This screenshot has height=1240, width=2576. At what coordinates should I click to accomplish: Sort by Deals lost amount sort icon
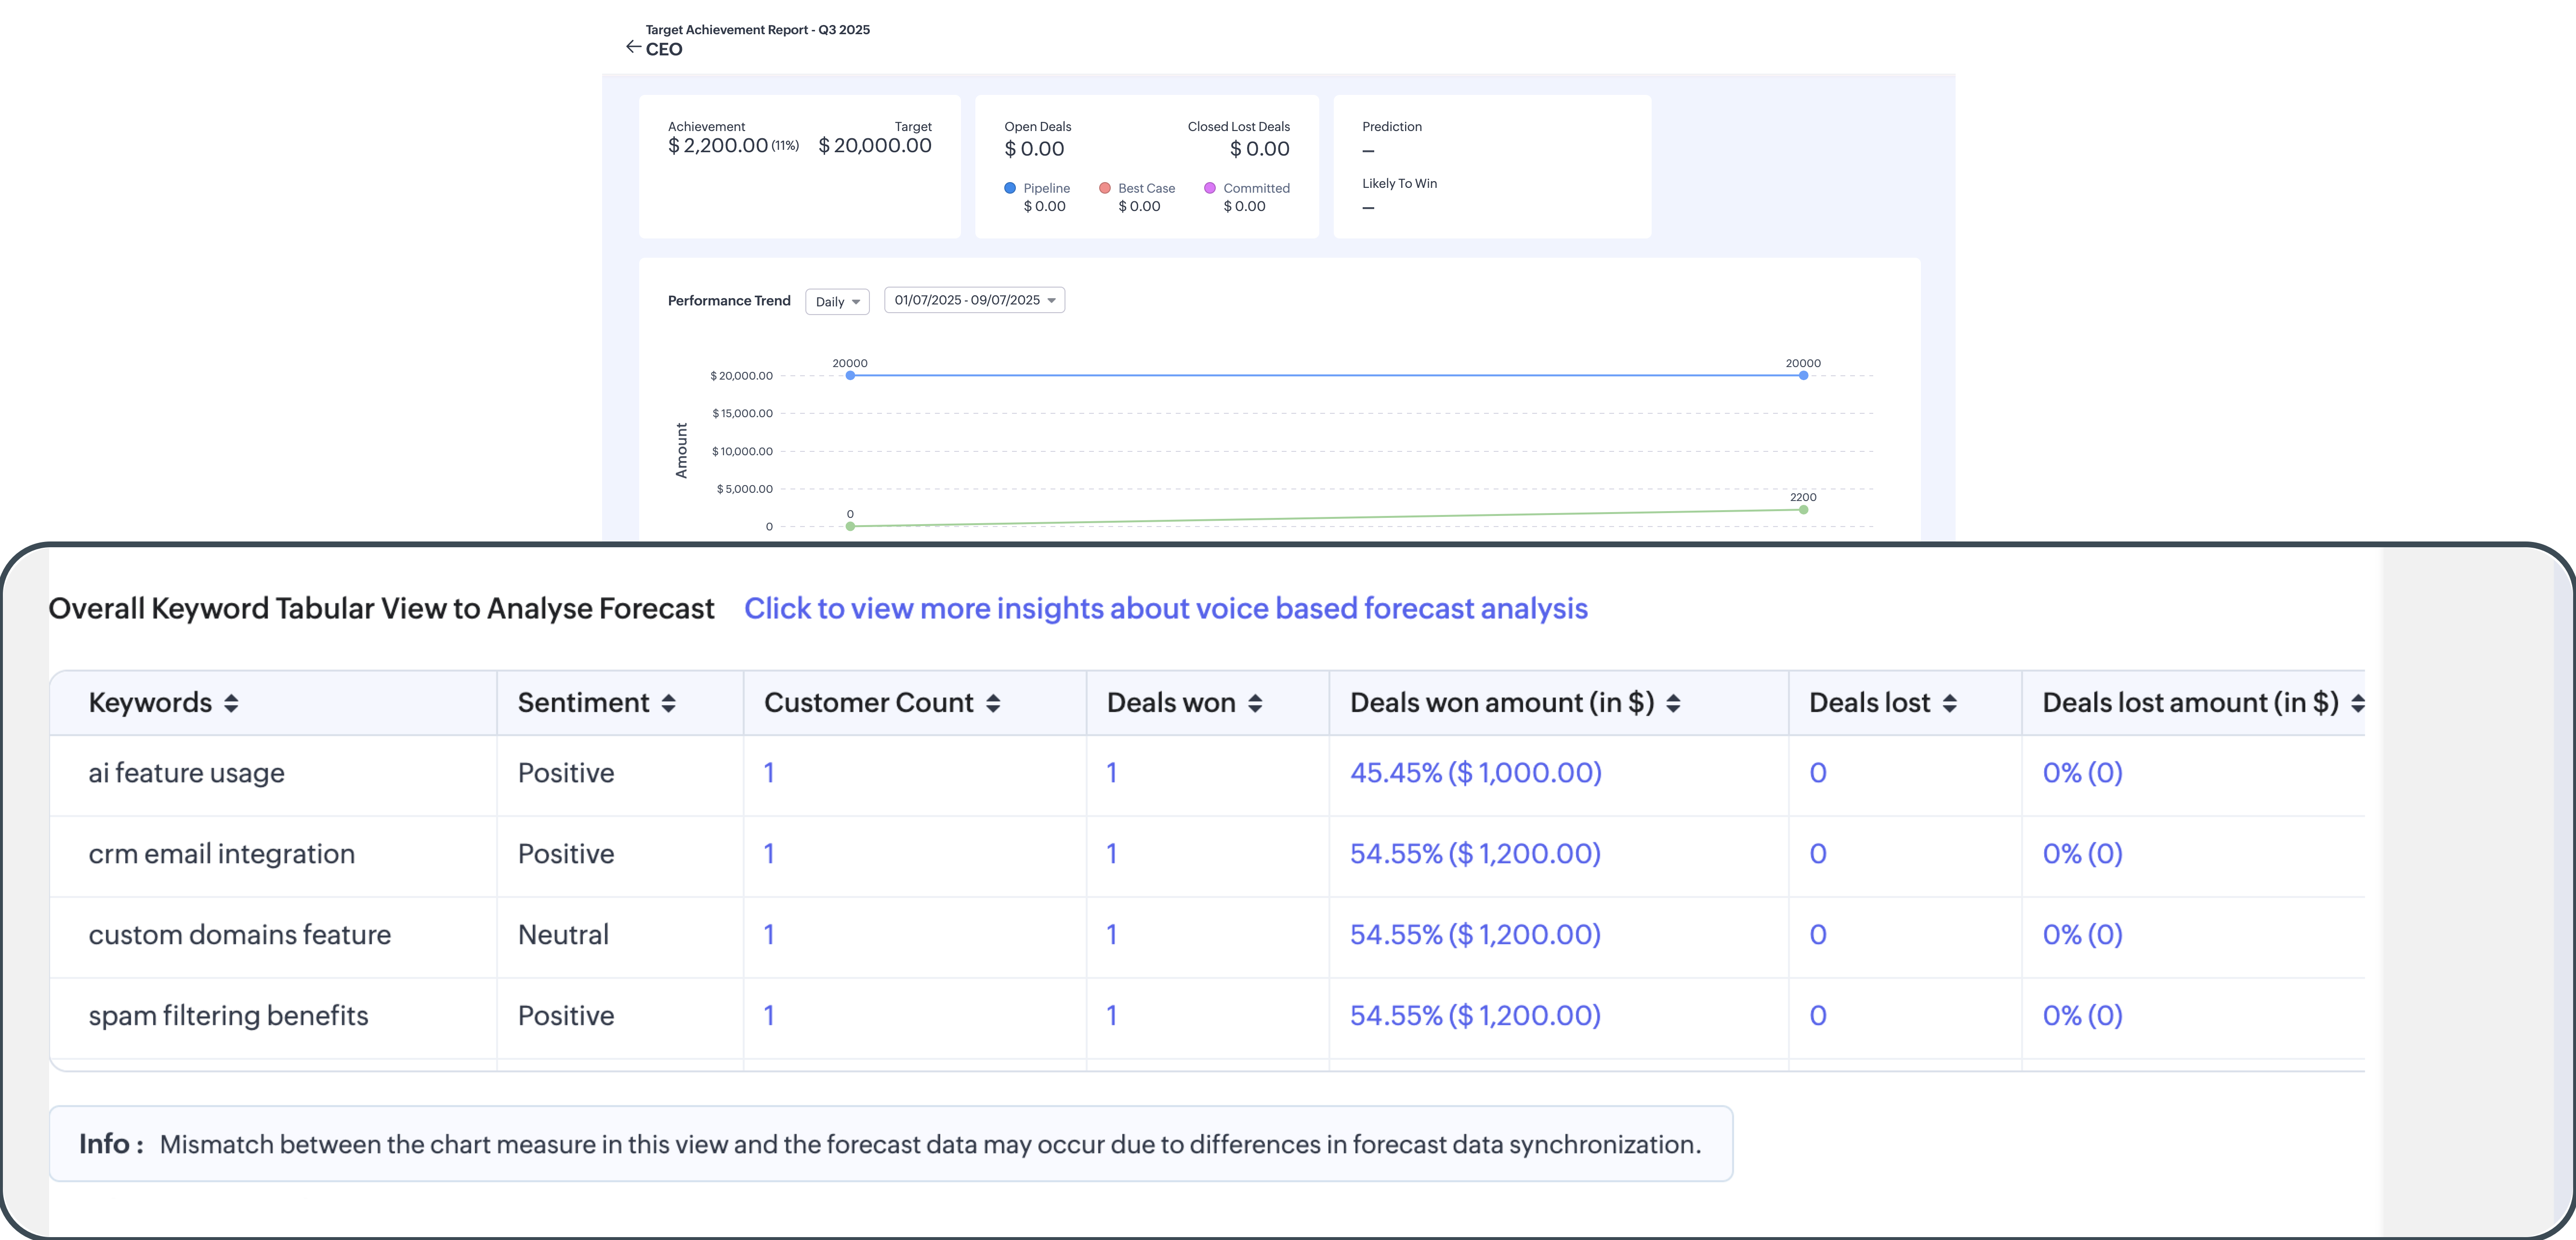(2357, 703)
